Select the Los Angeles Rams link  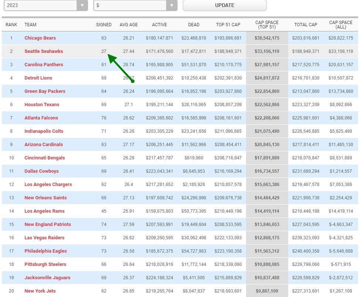coord(44,211)
